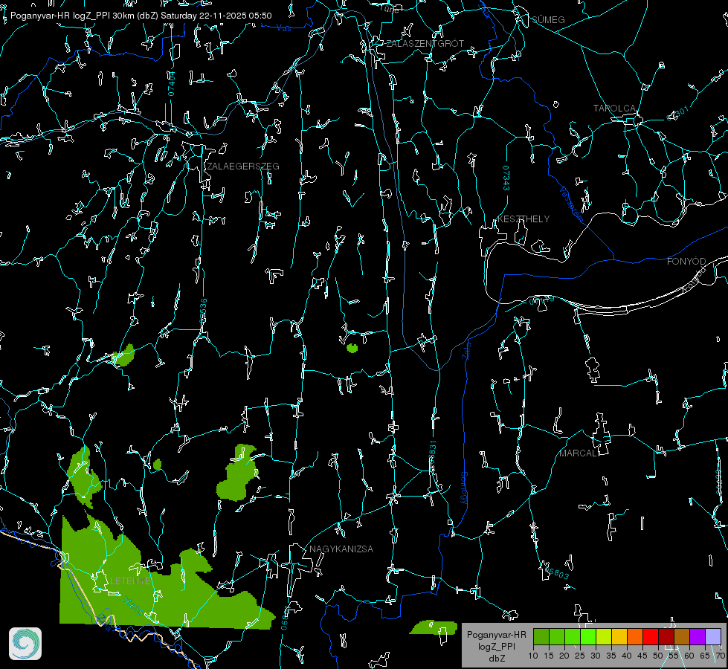Select the 20–25 dBZ green legend swatch
The width and height of the screenshot is (728, 669).
pos(573,636)
